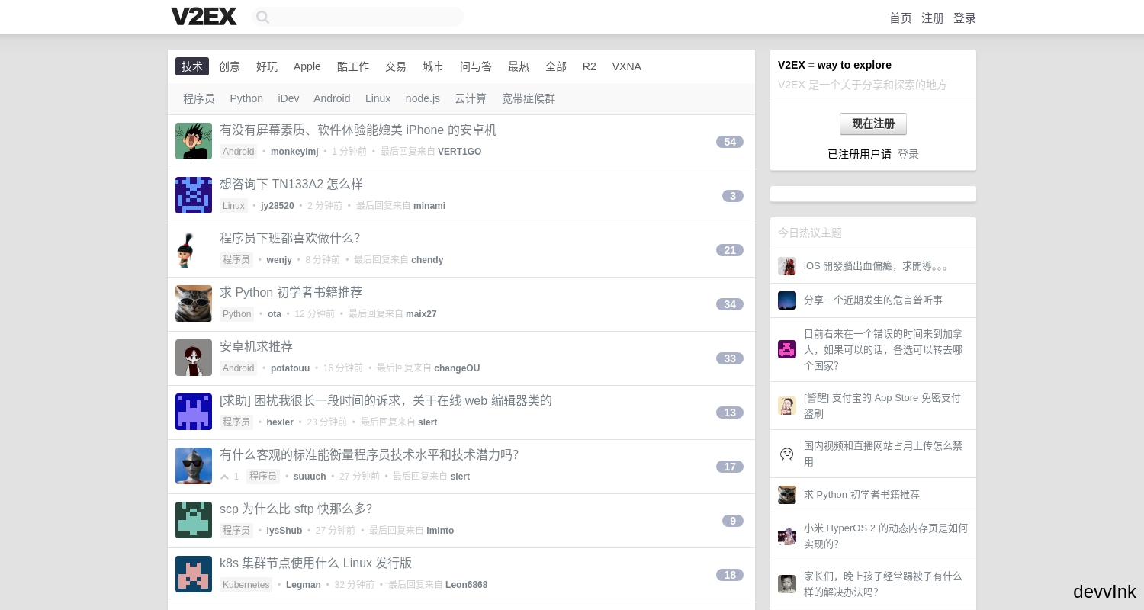The height and width of the screenshot is (610, 1144).
Task: Click 登录 in top navigation
Action: pyautogui.click(x=965, y=18)
